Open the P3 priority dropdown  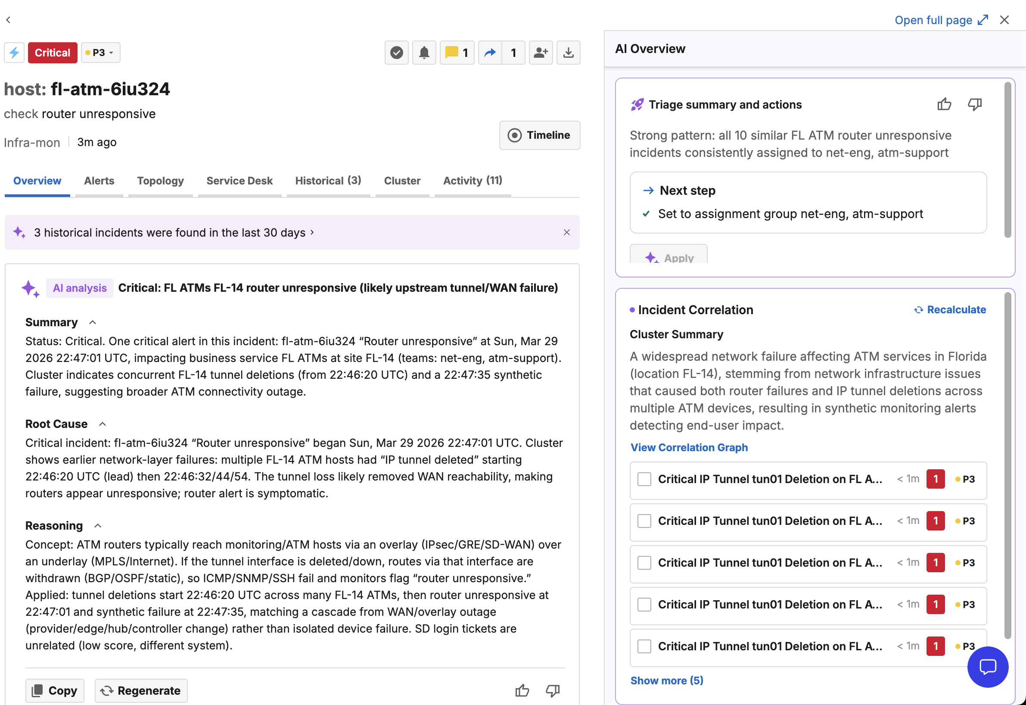pyautogui.click(x=101, y=53)
